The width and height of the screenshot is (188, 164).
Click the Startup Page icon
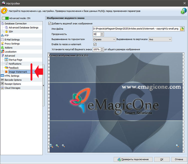[x=6, y=60]
